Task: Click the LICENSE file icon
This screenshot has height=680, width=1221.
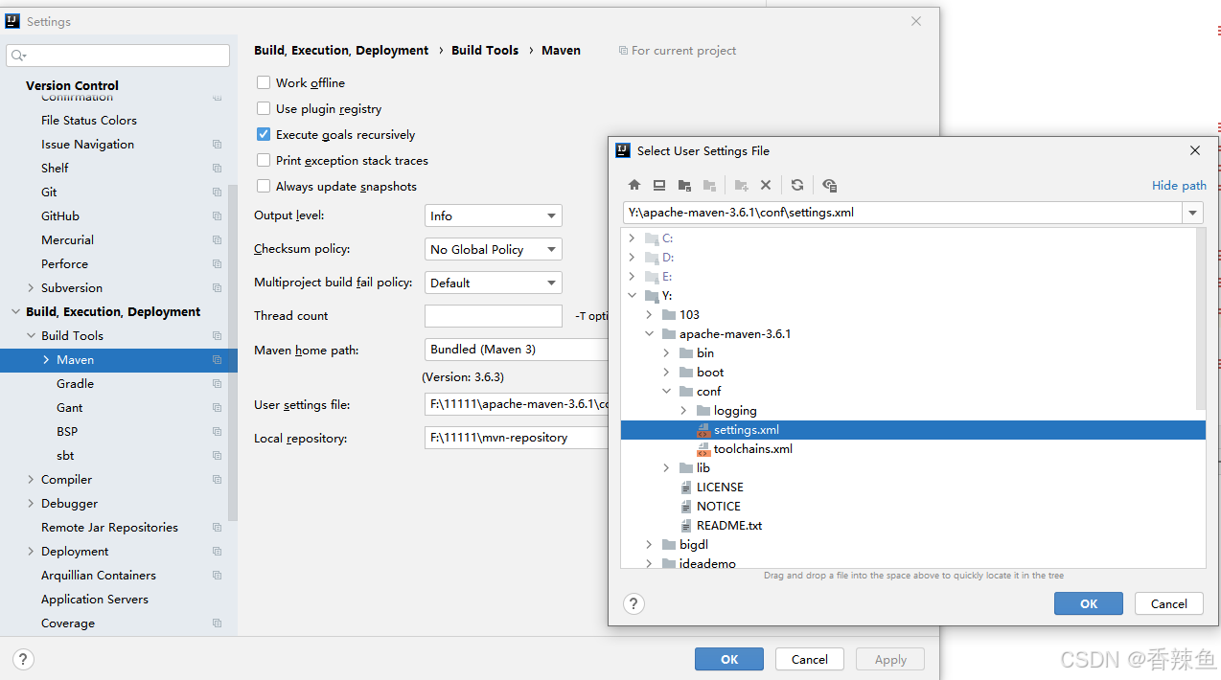Action: 686,487
